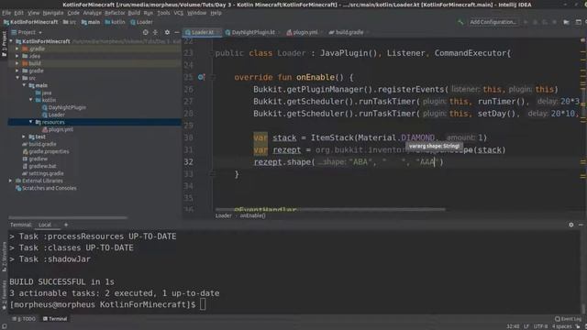Click the tool windows toggle at bottom-left corner
Screen dimensions: 587x330
pyautogui.click(x=4, y=326)
